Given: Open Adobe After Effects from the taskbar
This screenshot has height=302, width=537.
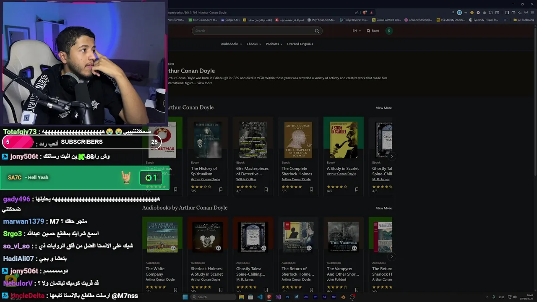Looking at the screenshot, I should point(324,297).
